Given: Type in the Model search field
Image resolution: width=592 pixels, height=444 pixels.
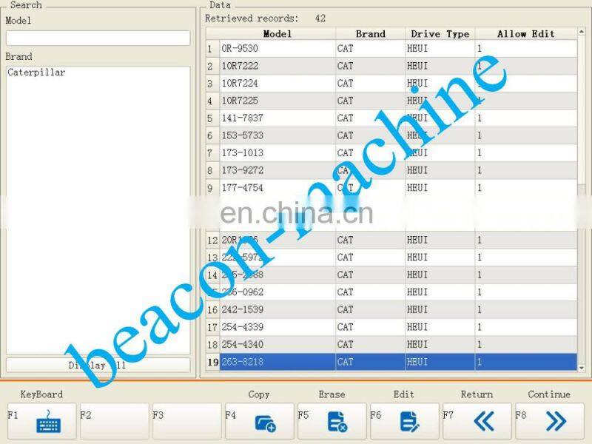Looking at the screenshot, I should pyautogui.click(x=98, y=38).
